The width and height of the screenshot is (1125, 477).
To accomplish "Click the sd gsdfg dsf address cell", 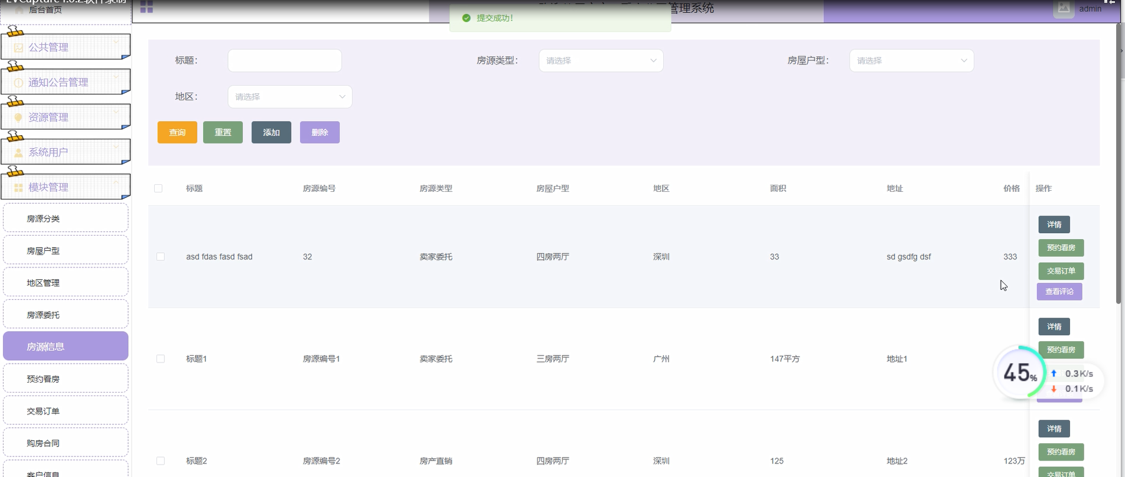I will 909,257.
